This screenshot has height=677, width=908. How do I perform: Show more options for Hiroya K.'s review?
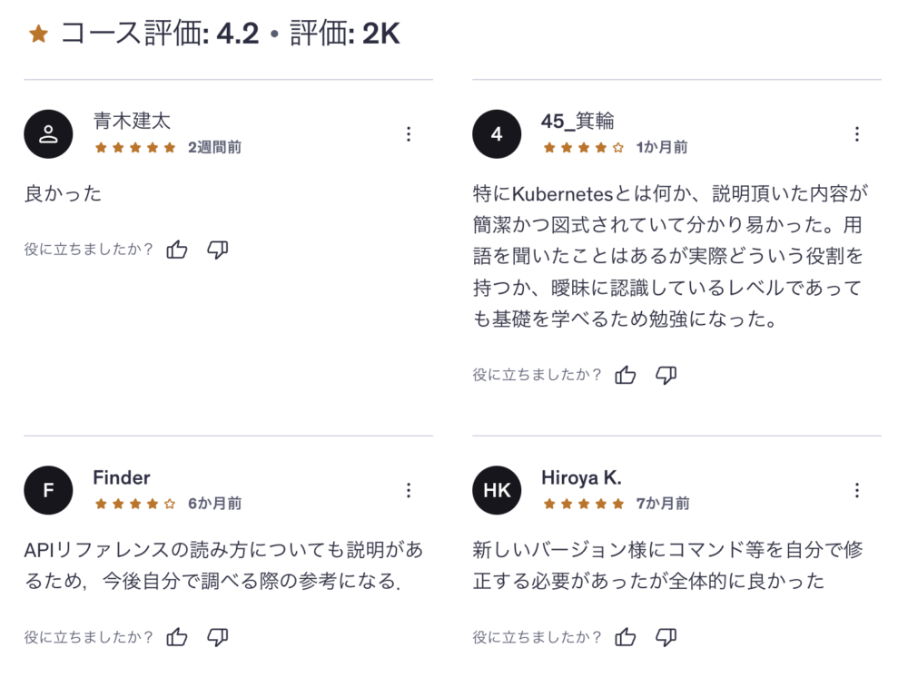pyautogui.click(x=856, y=490)
